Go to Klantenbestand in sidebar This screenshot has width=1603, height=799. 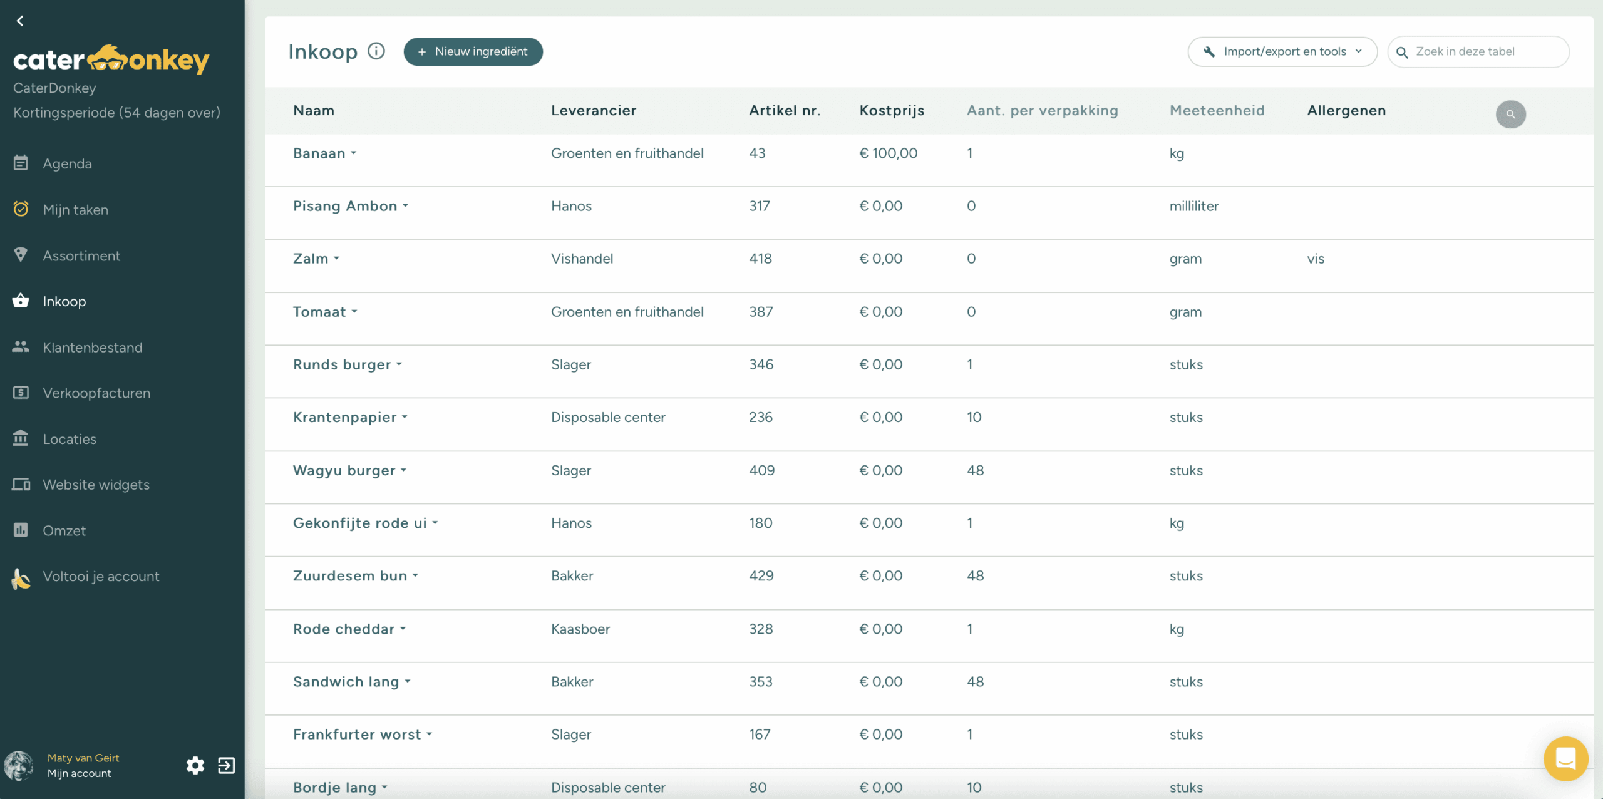click(92, 348)
